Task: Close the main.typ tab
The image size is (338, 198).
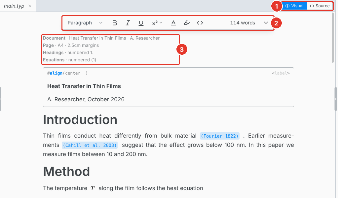Action: [30, 6]
